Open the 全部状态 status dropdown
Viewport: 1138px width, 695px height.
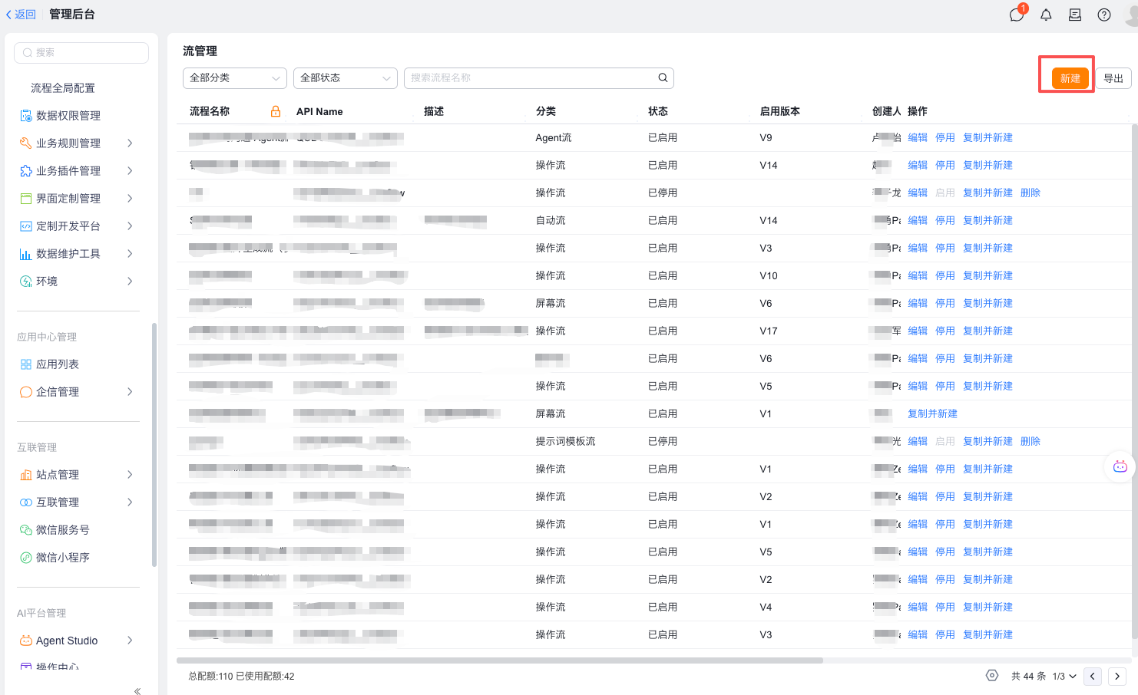(x=345, y=78)
